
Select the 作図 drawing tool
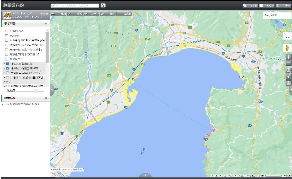pyautogui.click(x=75, y=14)
